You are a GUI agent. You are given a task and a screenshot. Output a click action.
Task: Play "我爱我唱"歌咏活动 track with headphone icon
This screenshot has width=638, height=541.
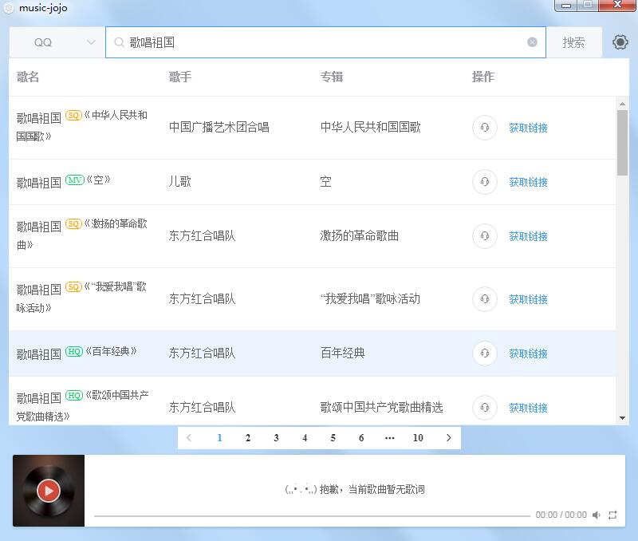pyautogui.click(x=484, y=298)
